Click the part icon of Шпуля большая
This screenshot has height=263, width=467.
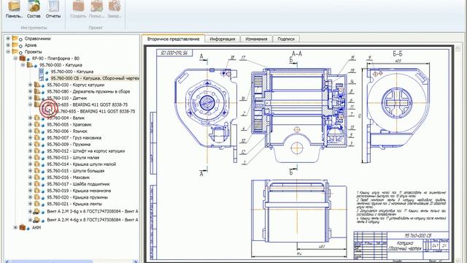[x=37, y=170]
